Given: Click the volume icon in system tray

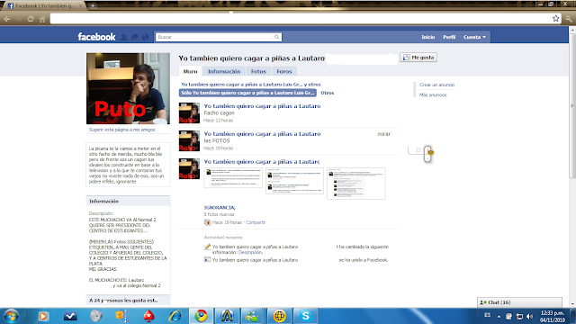Looking at the screenshot, I should pyautogui.click(x=529, y=316).
